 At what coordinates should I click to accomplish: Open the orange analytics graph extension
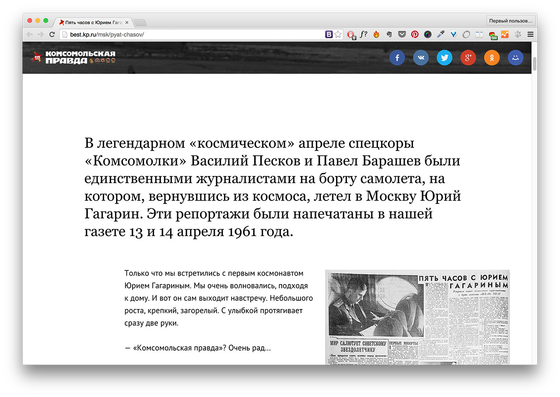[x=505, y=34]
